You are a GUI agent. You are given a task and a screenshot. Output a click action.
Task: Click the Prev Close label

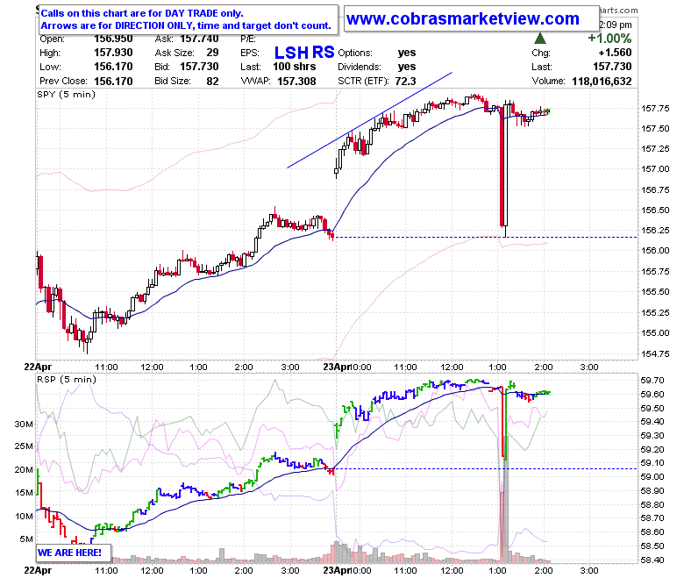(63, 82)
